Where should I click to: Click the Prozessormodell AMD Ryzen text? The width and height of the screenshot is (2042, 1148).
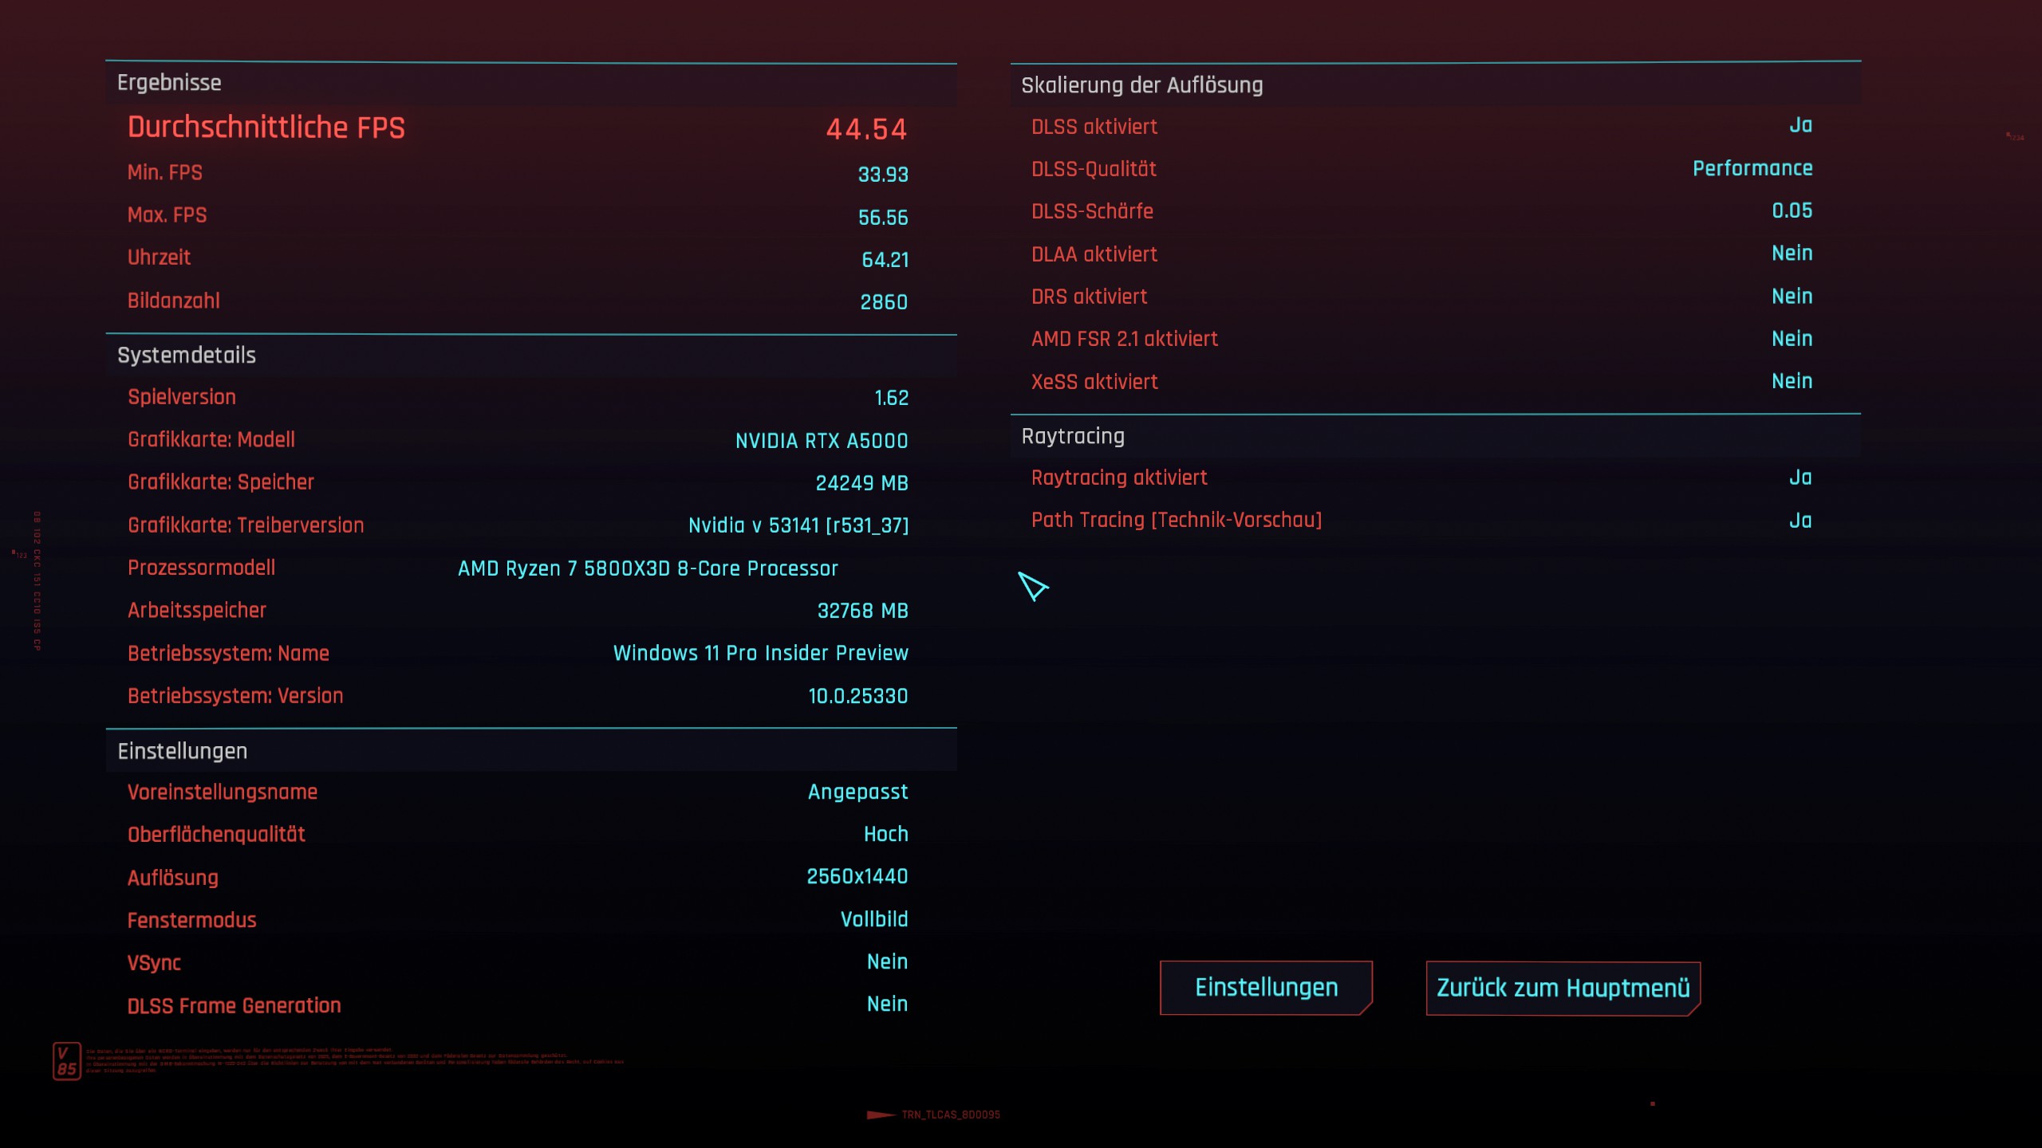(648, 568)
